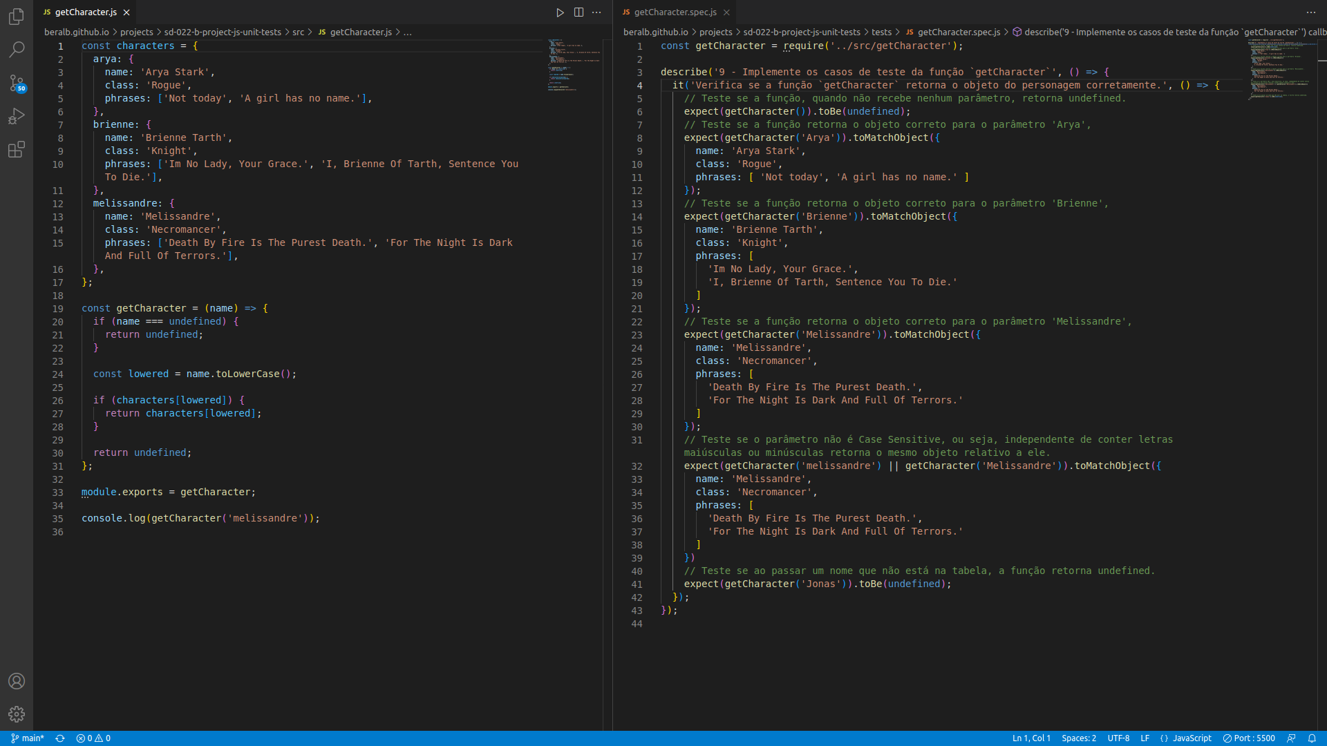The width and height of the screenshot is (1327, 746).
Task: Click the left editor minimap
Action: pyautogui.click(x=574, y=66)
